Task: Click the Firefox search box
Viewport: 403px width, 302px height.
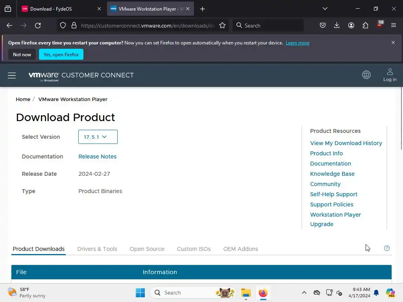Action: pyautogui.click(x=268, y=26)
